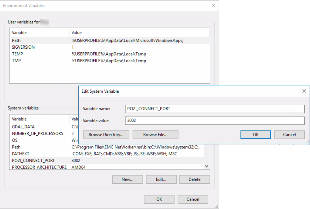The height and width of the screenshot is (209, 310).
Task: Click the .COM;.EXE;.BAT value of PATHEXT
Action: click(x=124, y=154)
